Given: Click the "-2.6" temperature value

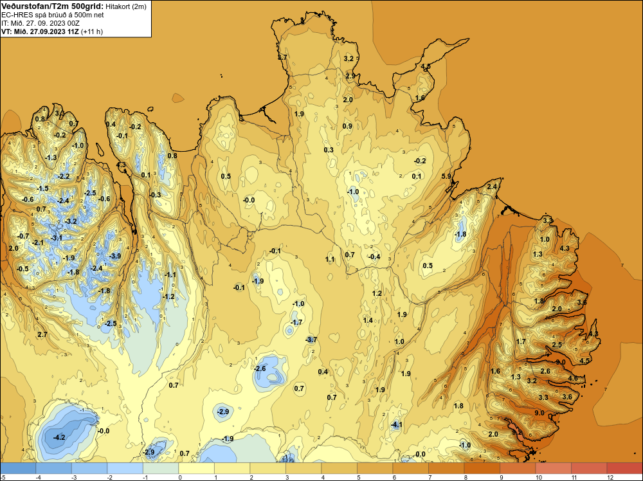Looking at the screenshot, I should [x=260, y=368].
